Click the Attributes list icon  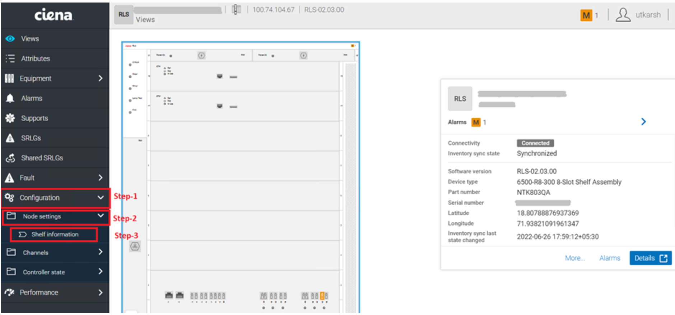[x=10, y=58]
